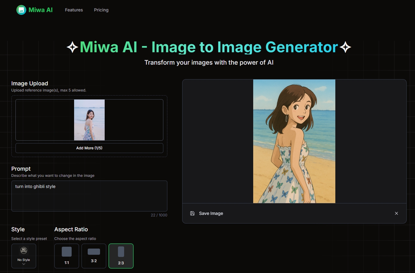Click the save floppy disk icon
415x273 pixels.
[x=192, y=213]
